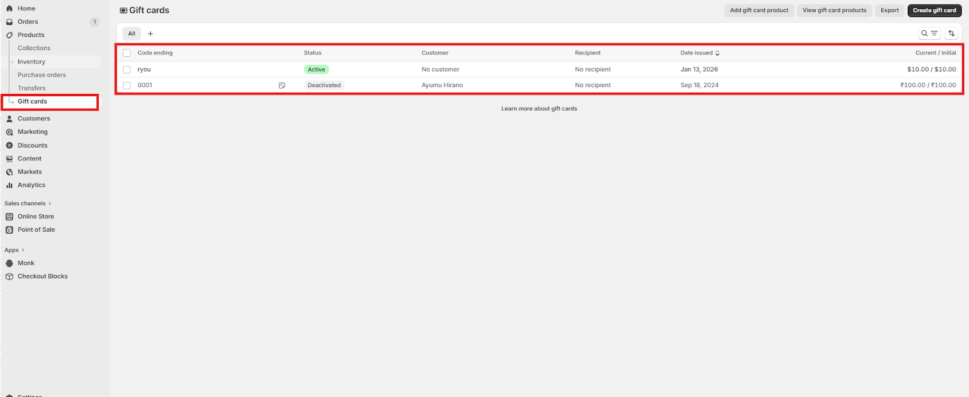Image resolution: width=969 pixels, height=397 pixels.
Task: Click the Checkout Blocks cube icon
Action: click(9, 277)
